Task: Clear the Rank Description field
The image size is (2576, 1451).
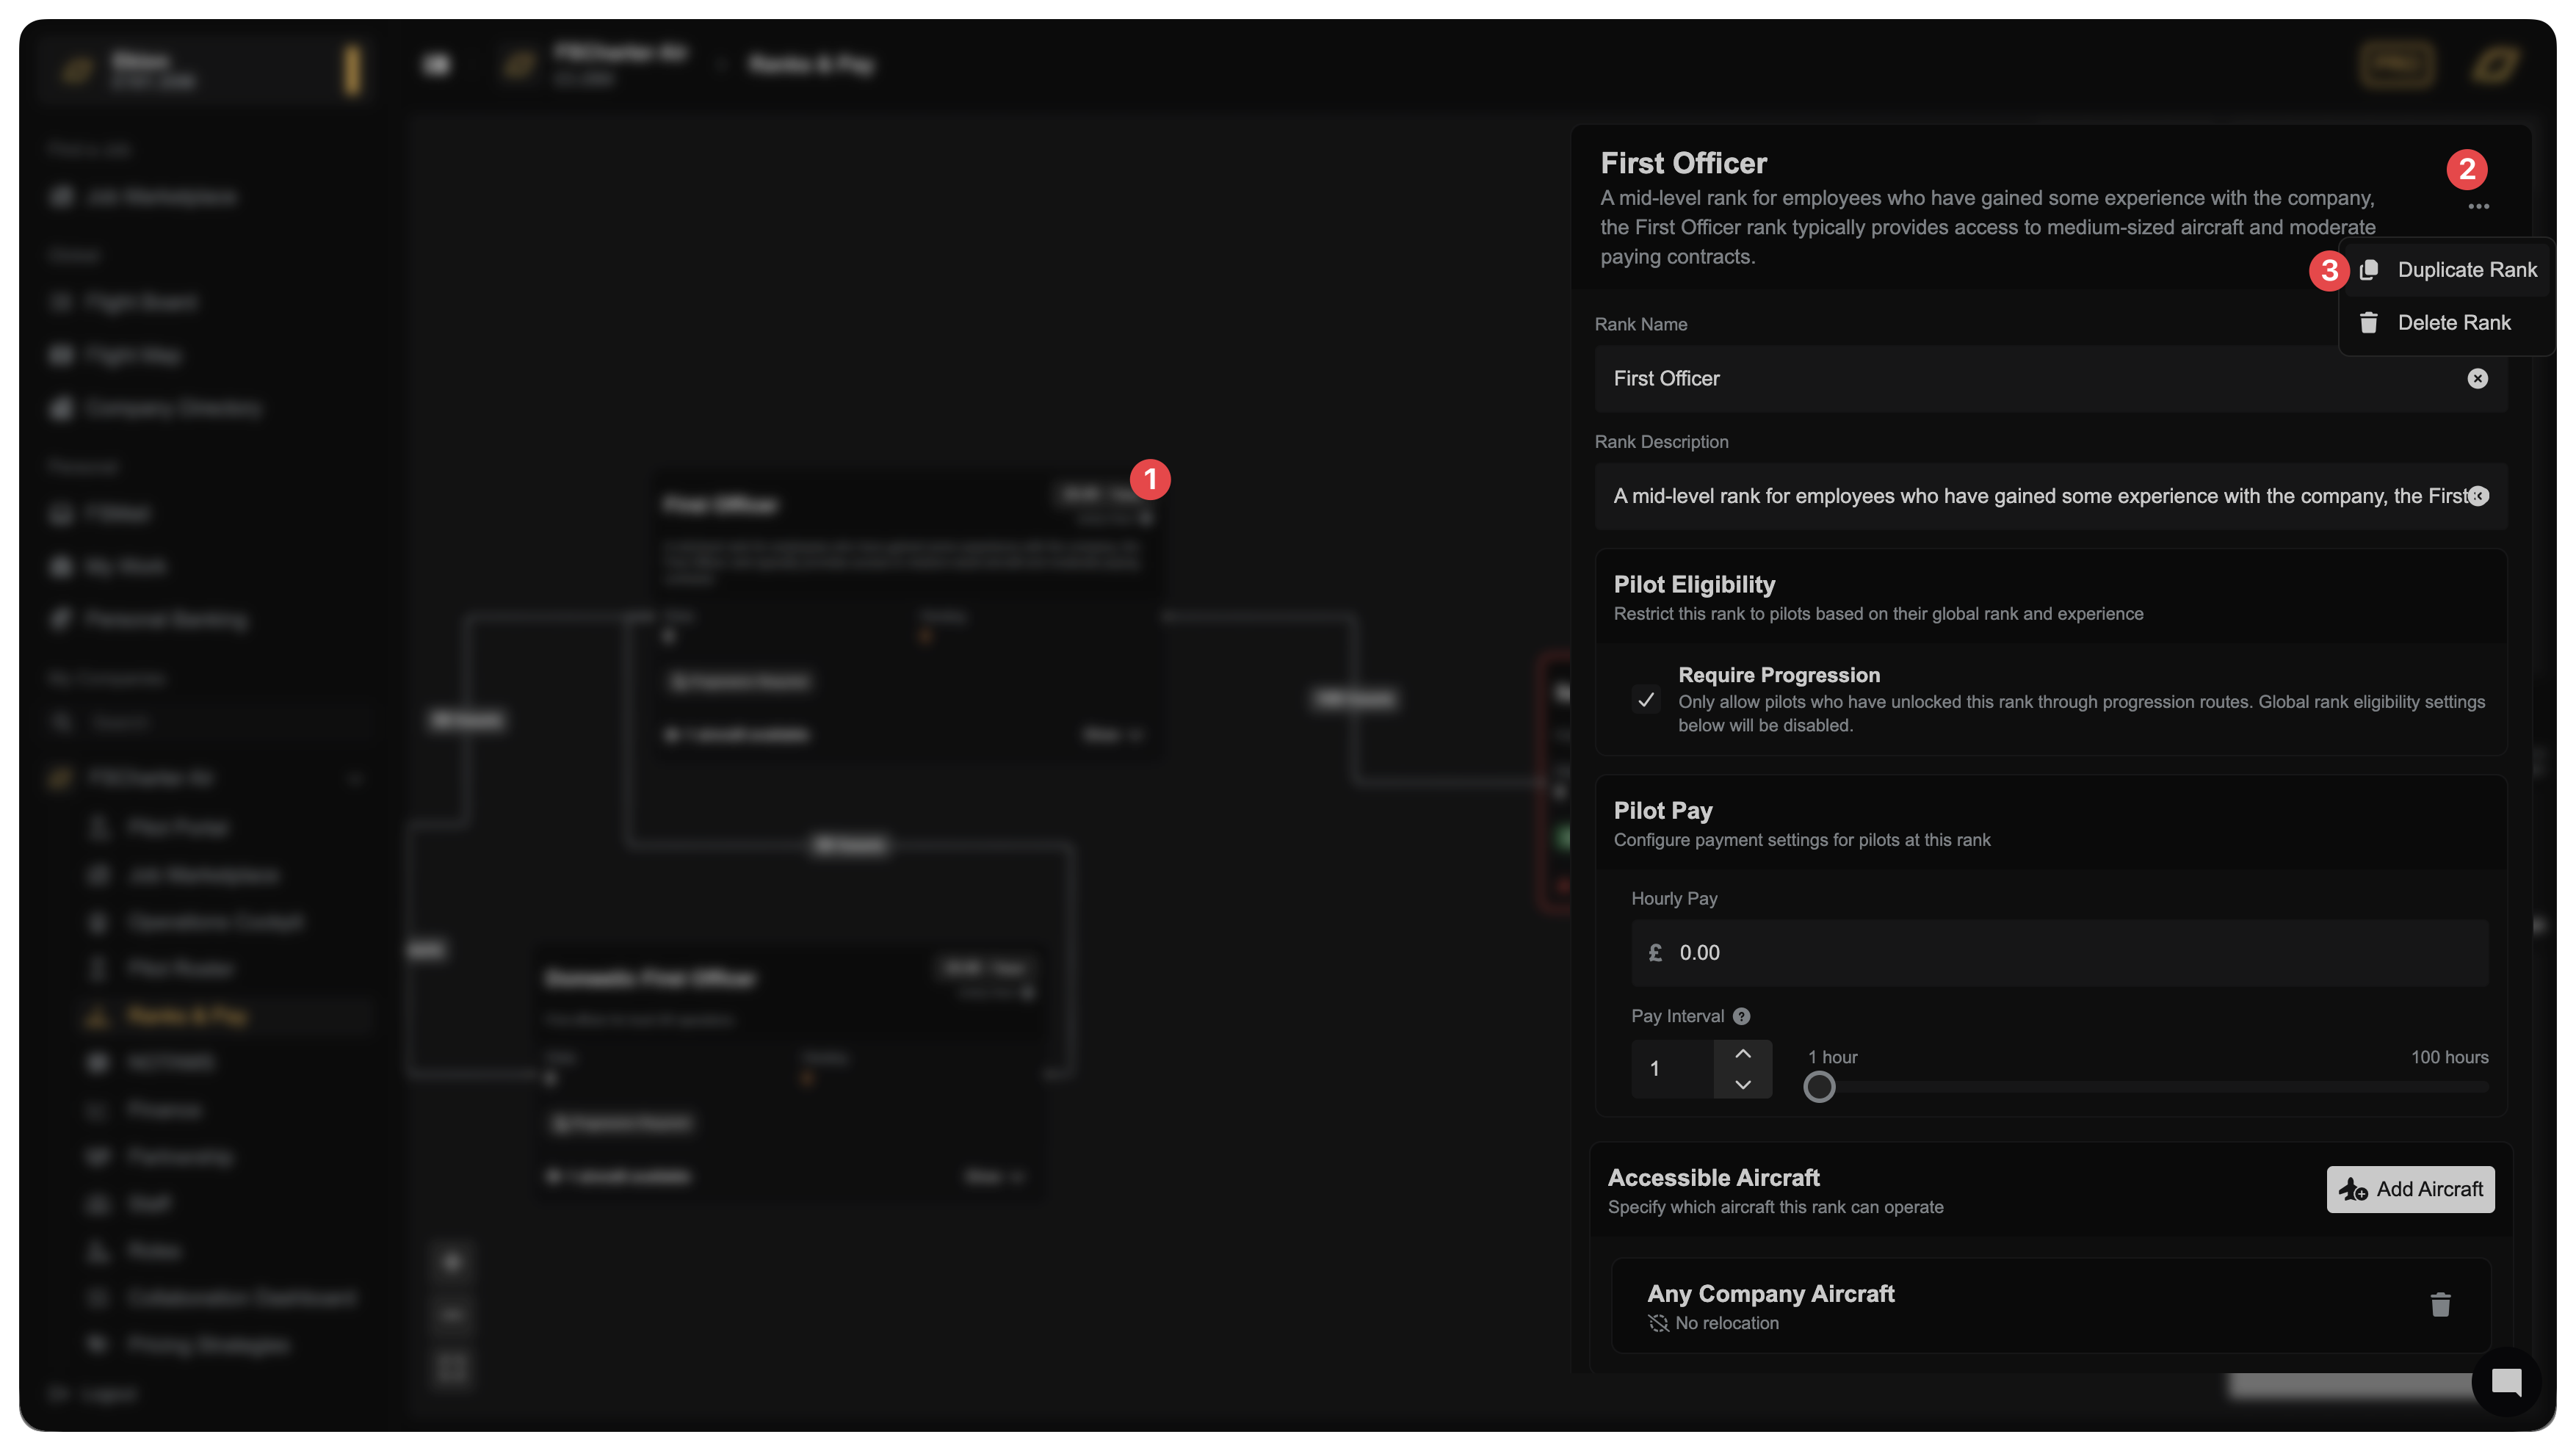Action: [2478, 496]
